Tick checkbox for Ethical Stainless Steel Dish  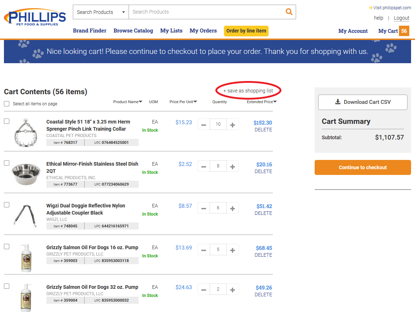tap(7, 163)
